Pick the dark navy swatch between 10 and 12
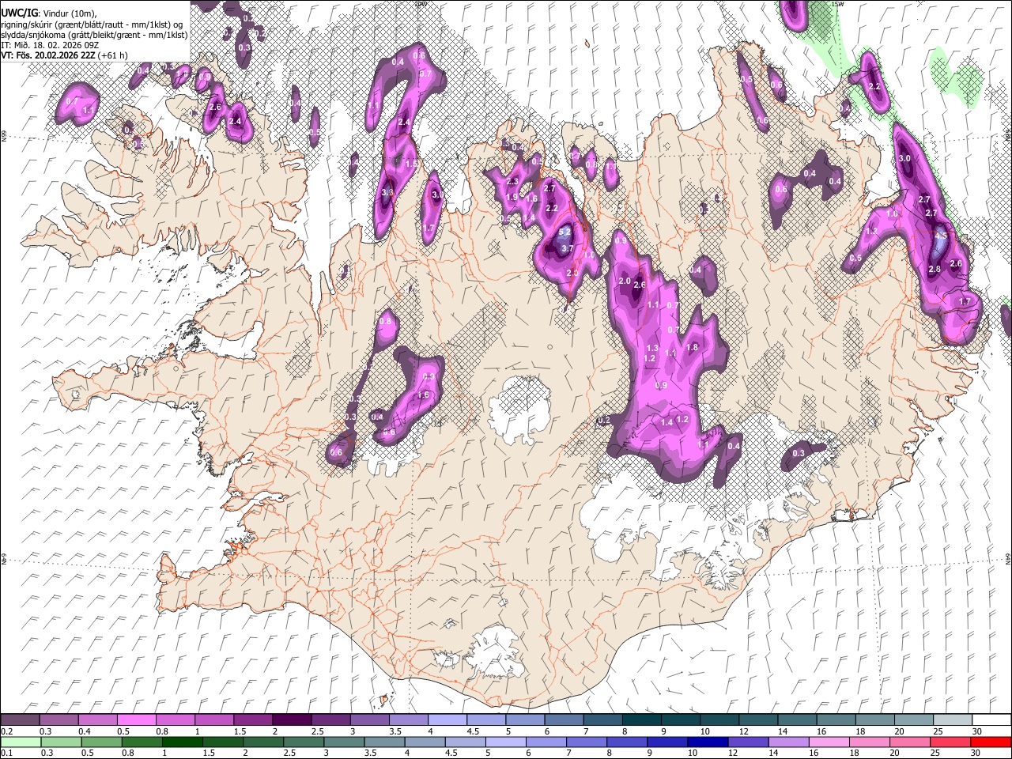The height and width of the screenshot is (759, 1012). pos(709,742)
